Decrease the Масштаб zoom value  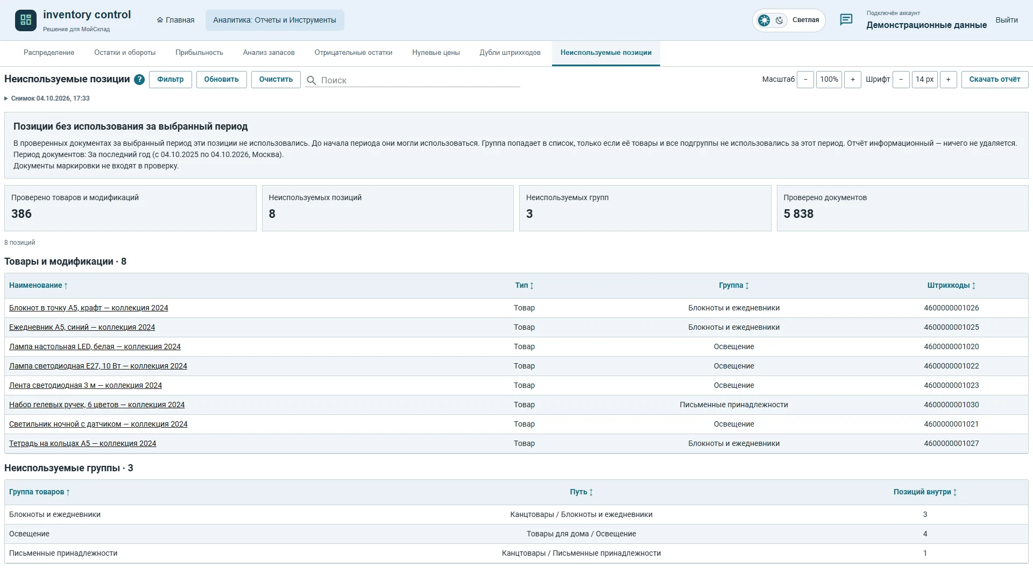pyautogui.click(x=805, y=80)
